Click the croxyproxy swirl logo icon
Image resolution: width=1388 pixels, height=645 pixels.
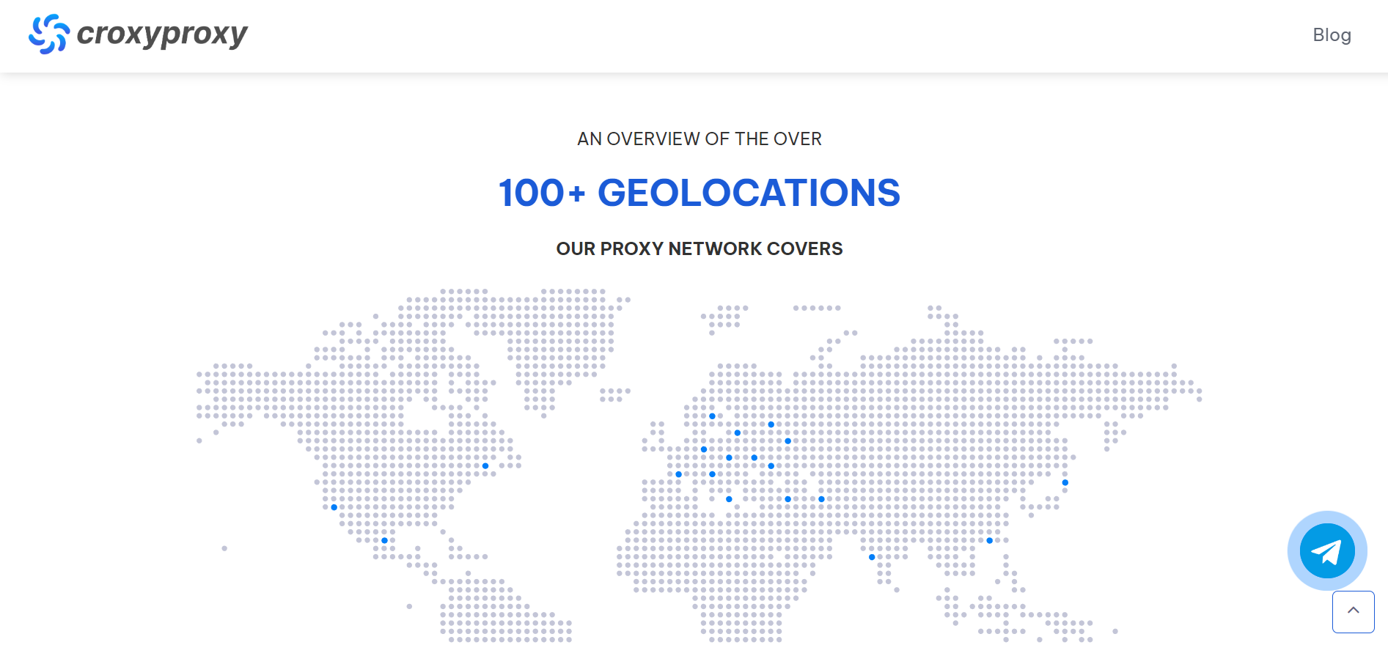click(49, 34)
